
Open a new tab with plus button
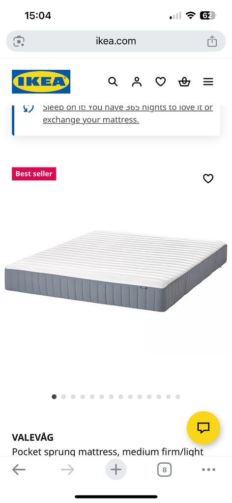click(116, 470)
